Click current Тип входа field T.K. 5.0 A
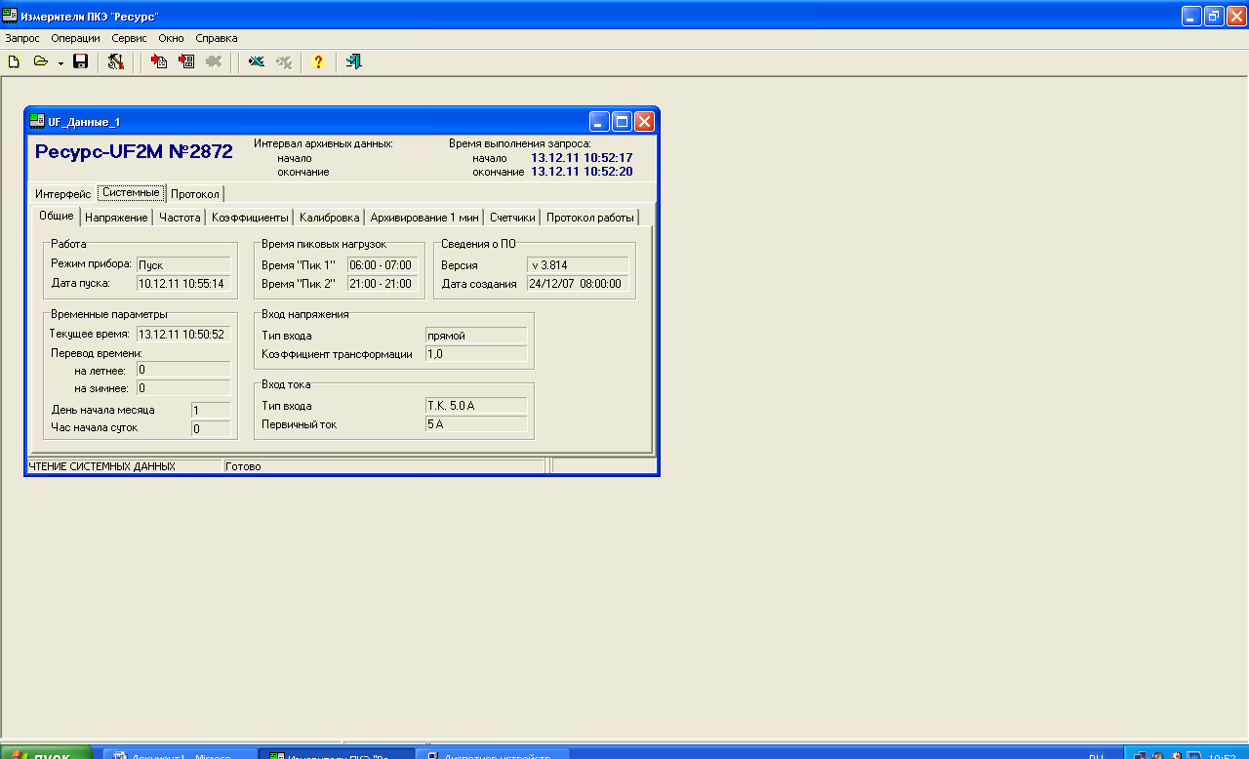The image size is (1249, 759). click(x=476, y=406)
